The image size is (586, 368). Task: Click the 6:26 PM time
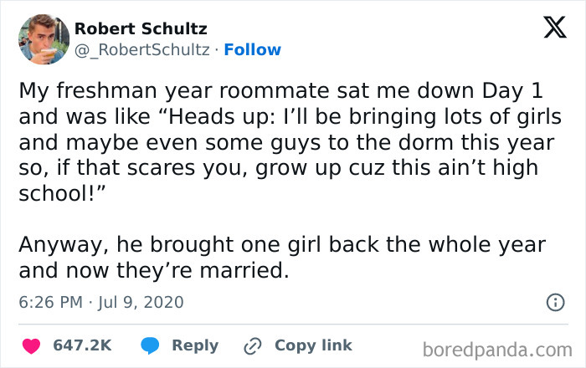(49, 302)
